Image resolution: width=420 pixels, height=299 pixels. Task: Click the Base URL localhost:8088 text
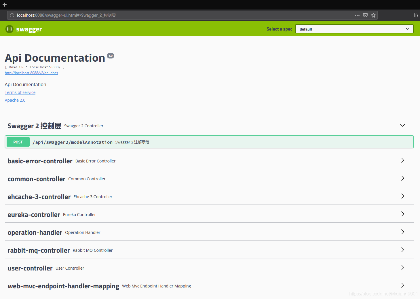pyautogui.click(x=35, y=67)
